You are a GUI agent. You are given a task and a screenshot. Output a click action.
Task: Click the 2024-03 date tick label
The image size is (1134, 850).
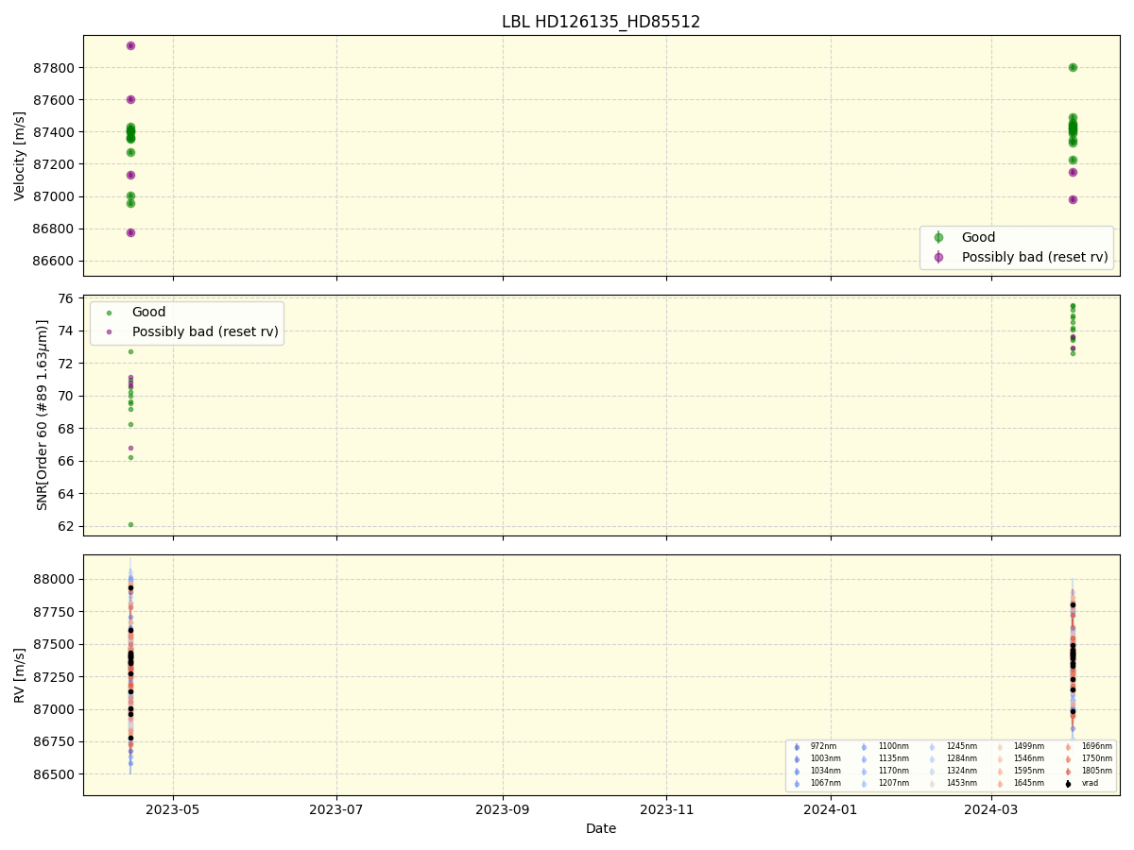[x=991, y=808]
